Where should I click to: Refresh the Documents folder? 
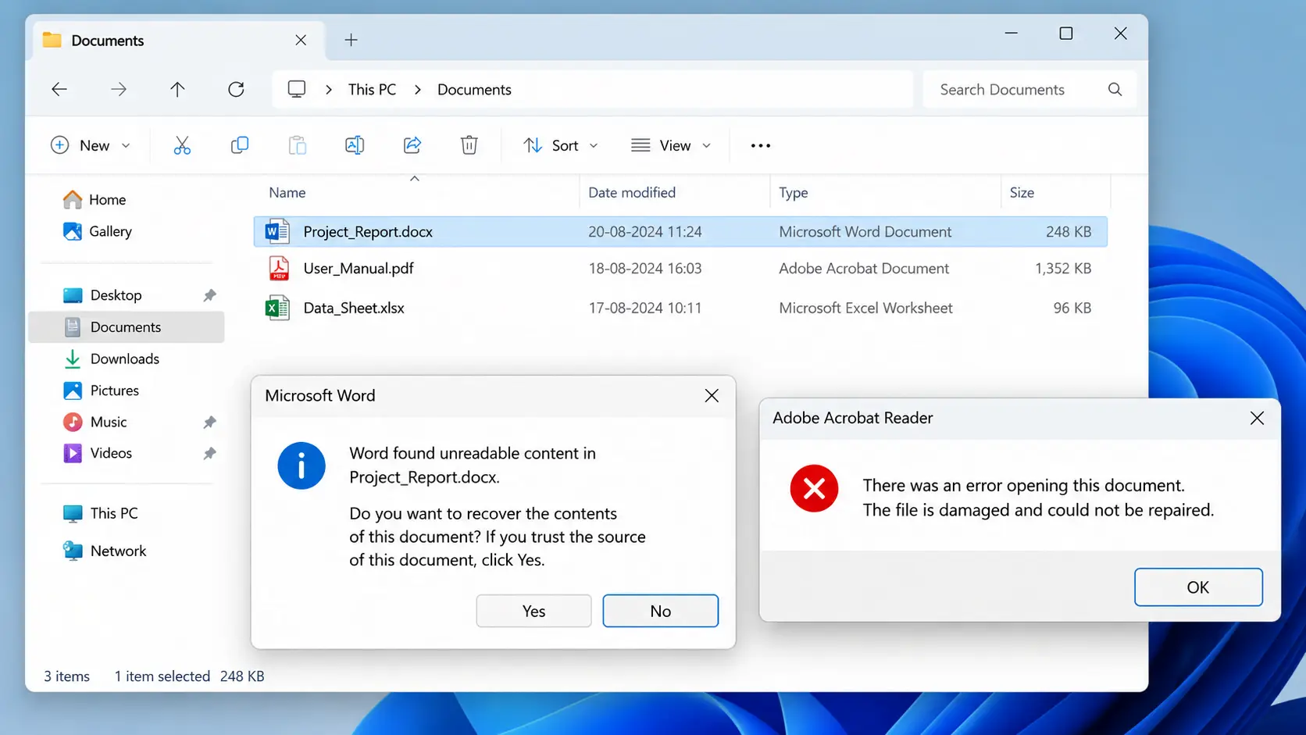236,89
